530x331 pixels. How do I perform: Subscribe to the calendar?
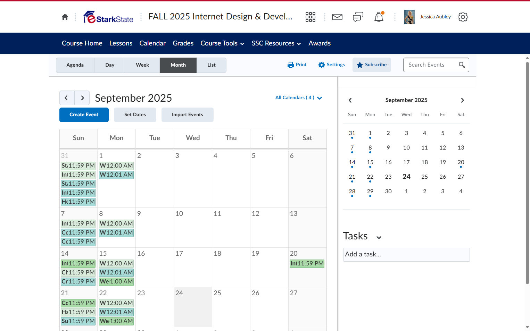pos(372,65)
